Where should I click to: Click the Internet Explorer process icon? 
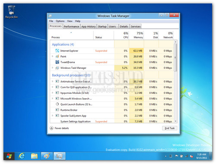pos(57,51)
